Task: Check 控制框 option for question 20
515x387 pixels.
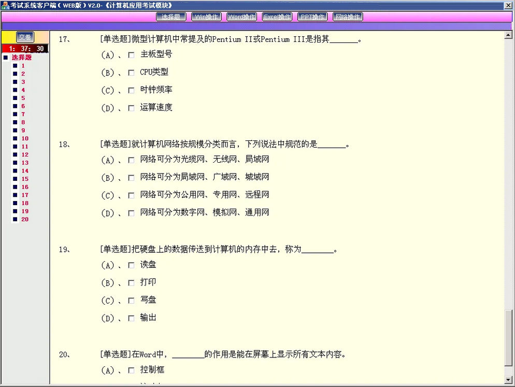Action: point(131,370)
